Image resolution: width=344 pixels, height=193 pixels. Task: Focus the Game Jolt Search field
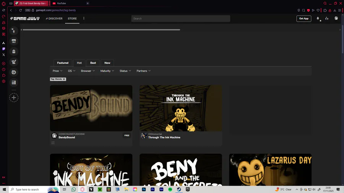[x=181, y=19]
